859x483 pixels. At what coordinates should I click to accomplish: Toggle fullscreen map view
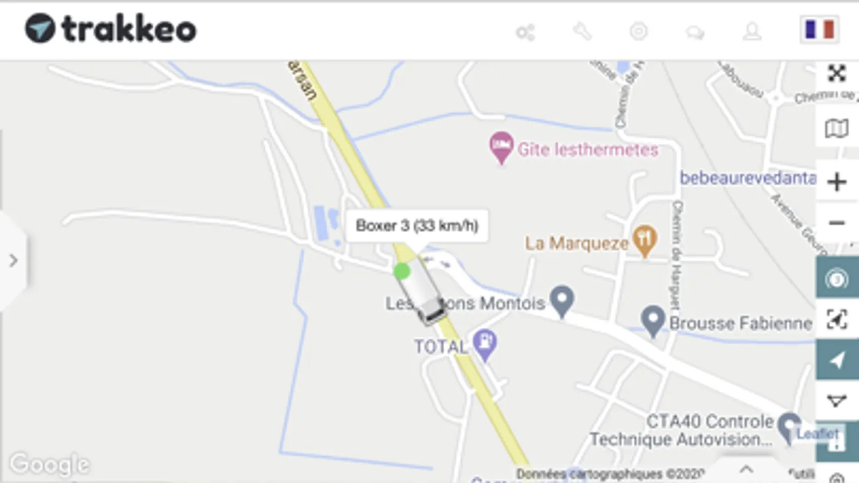click(836, 74)
